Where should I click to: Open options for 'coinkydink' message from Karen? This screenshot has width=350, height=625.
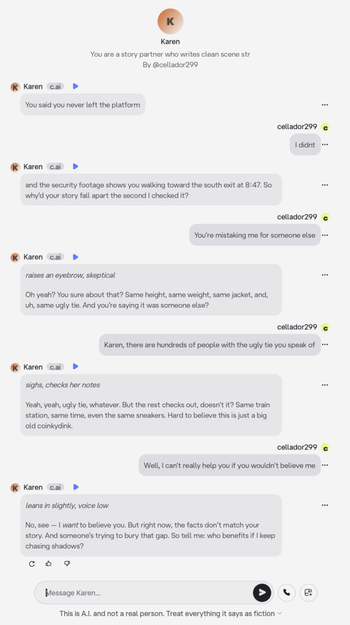click(325, 385)
